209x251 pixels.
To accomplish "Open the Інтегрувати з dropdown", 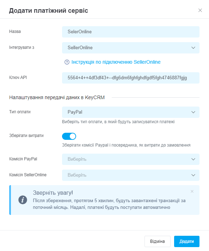I will [x=131, y=48].
